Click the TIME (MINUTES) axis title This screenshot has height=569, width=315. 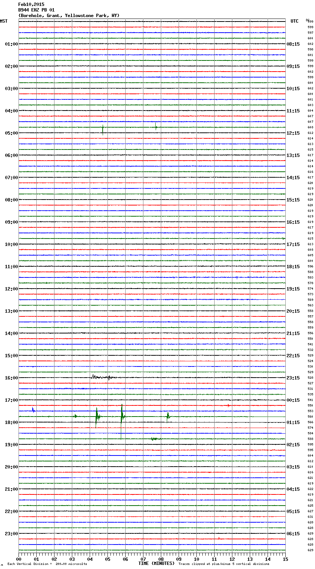tap(156, 563)
